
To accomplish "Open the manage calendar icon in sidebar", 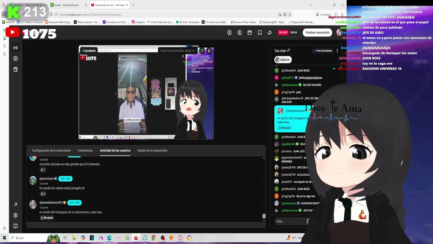I will [15, 69].
